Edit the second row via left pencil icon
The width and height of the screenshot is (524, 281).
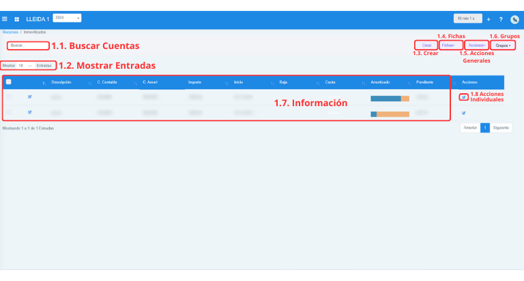(x=30, y=112)
